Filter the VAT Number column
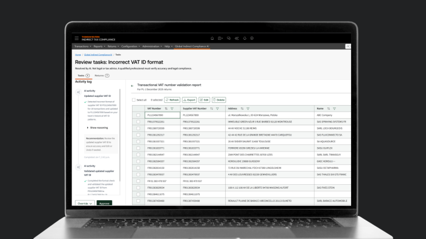Image resolution: width=426 pixels, height=239 pixels. tap(172, 108)
